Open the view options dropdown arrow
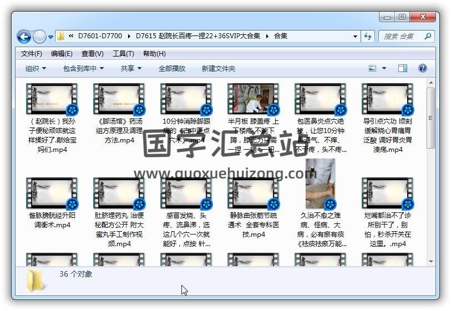 point(384,68)
